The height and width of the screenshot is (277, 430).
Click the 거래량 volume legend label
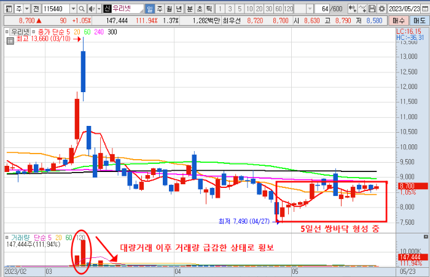[20, 238]
